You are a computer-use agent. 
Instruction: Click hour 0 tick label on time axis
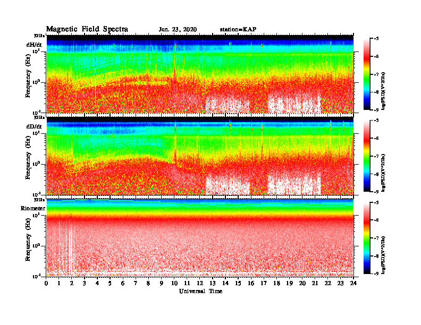(x=46, y=283)
